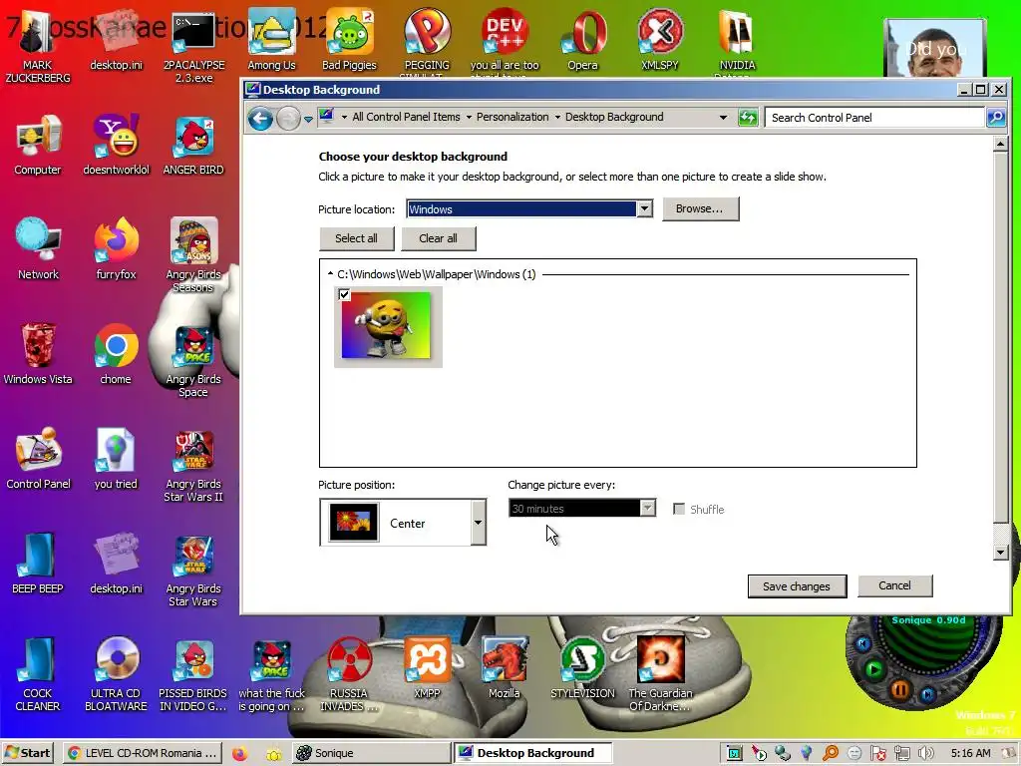The image size is (1021, 766).
Task: Pause playback in Sonique
Action: tap(900, 689)
